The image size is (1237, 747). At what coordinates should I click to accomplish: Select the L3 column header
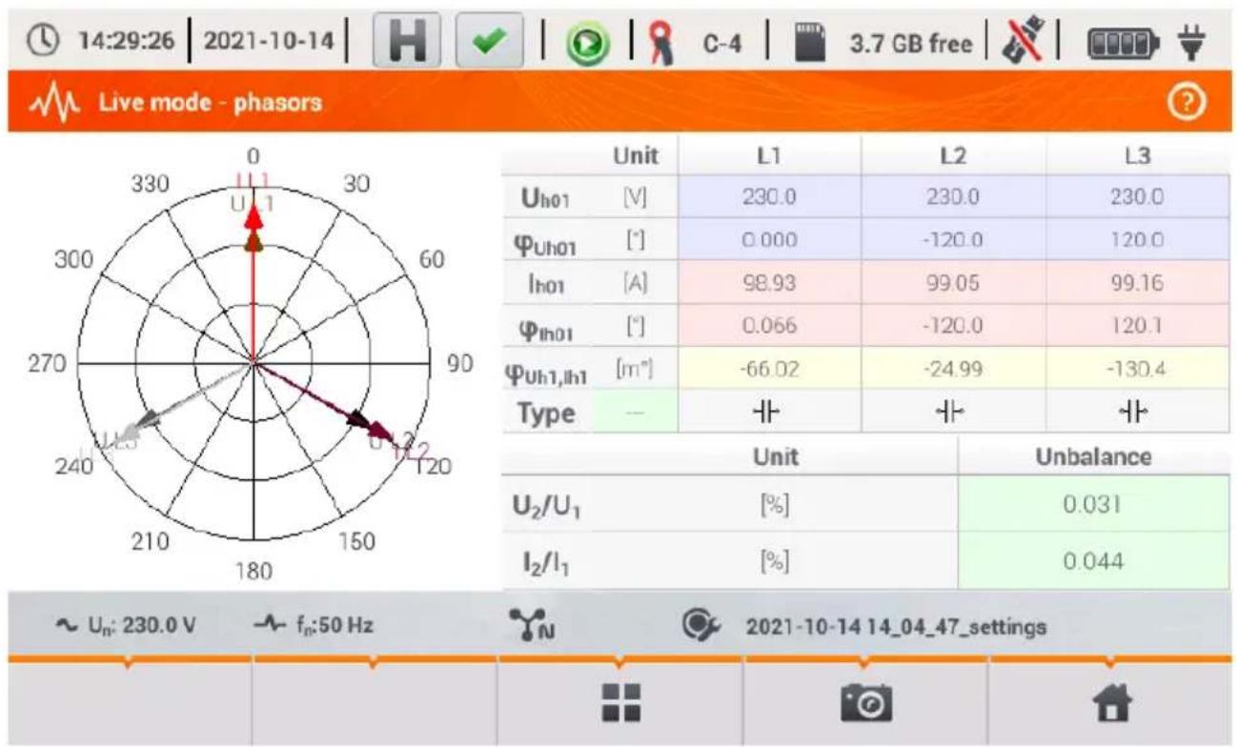click(x=1137, y=154)
